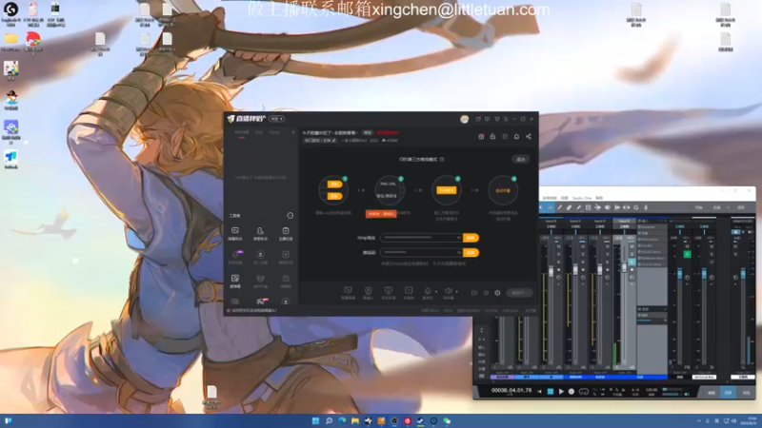Copy the 推流码 with its yellow button
The image size is (762, 428).
pyautogui.click(x=471, y=253)
